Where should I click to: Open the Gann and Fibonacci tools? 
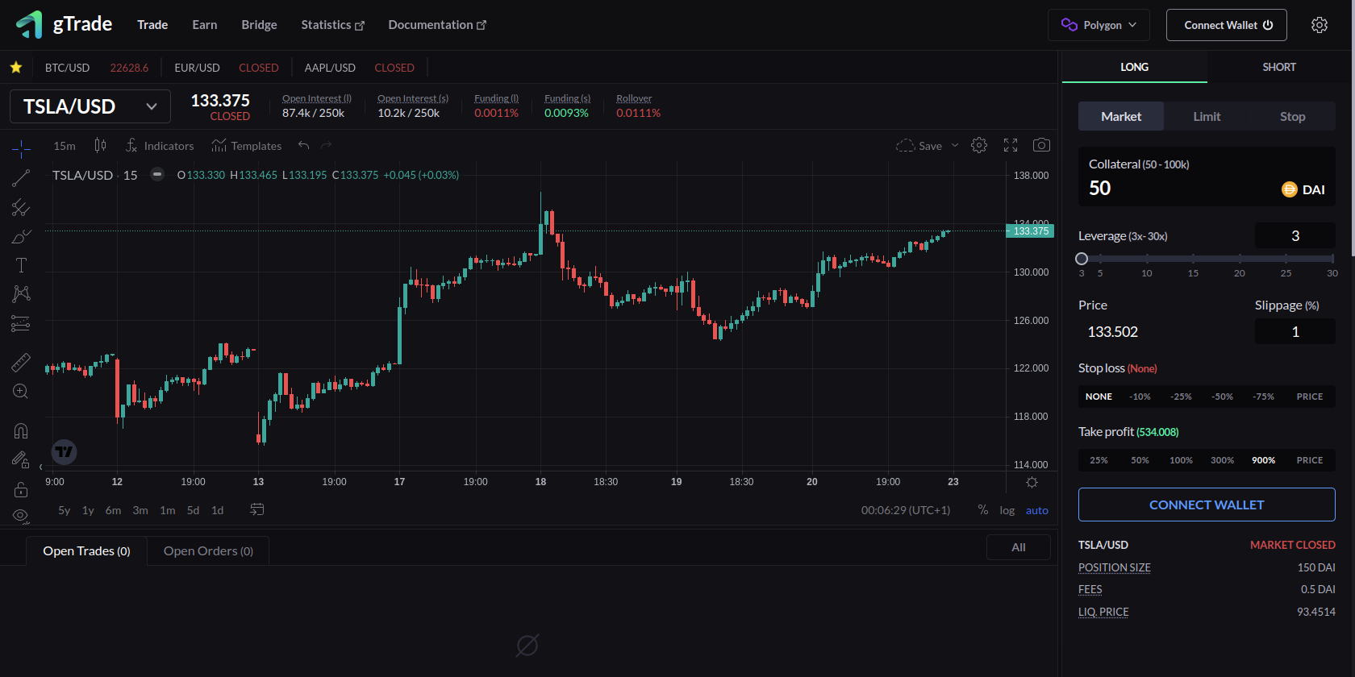click(21, 208)
